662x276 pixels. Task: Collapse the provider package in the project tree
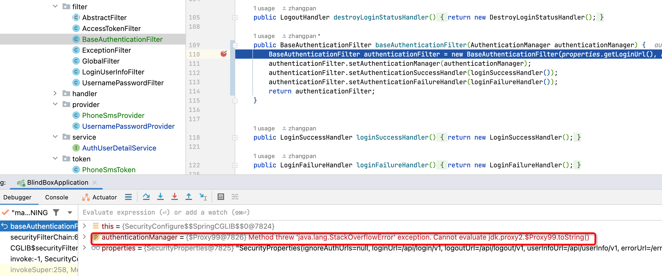(55, 104)
